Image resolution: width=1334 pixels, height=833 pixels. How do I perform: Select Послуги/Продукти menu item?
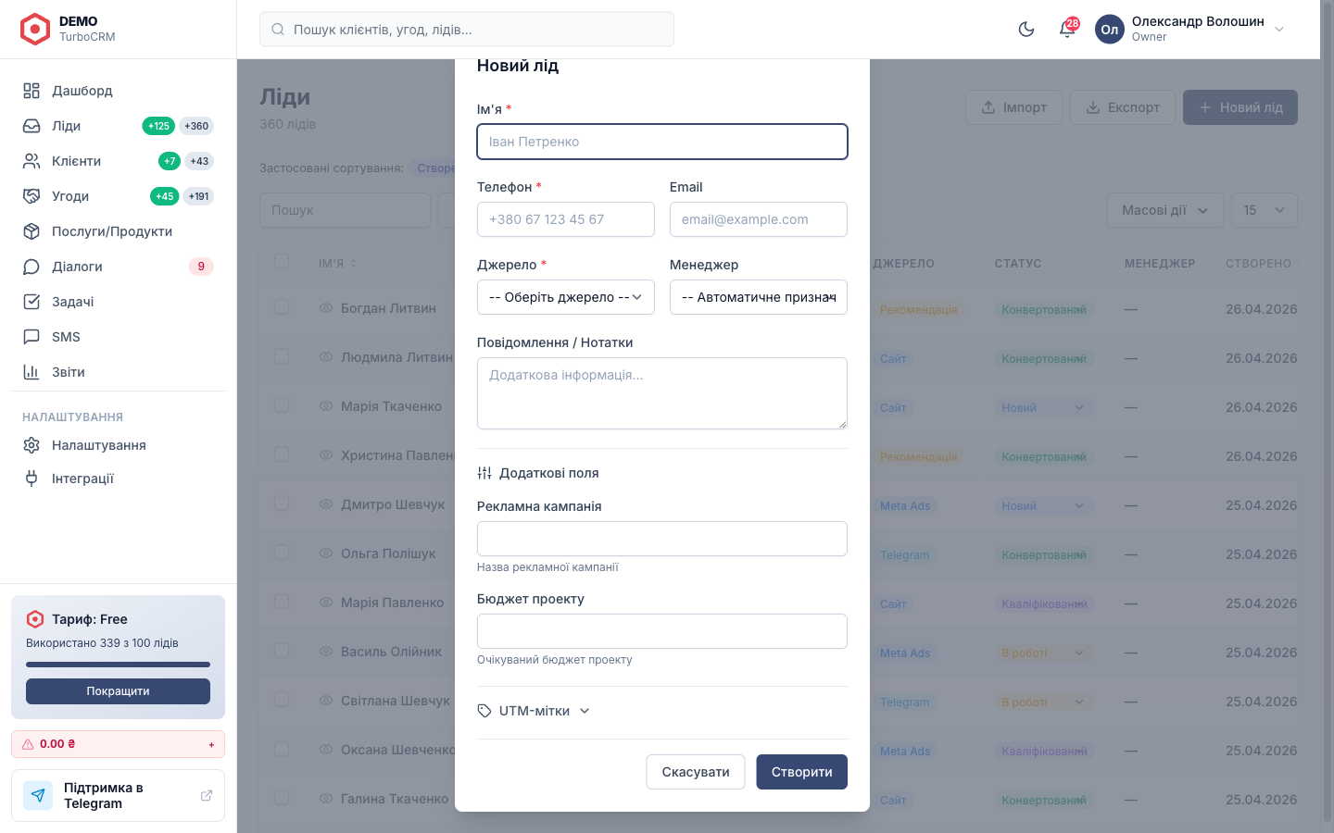(x=118, y=231)
